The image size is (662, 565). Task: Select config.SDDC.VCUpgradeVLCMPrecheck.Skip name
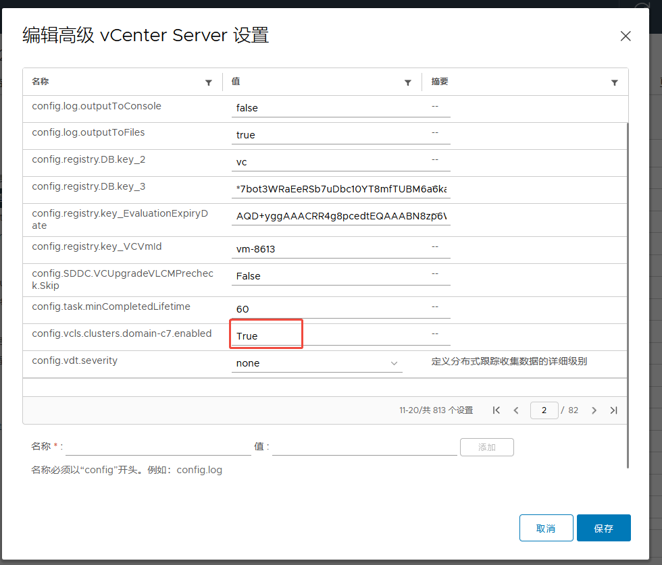point(123,279)
